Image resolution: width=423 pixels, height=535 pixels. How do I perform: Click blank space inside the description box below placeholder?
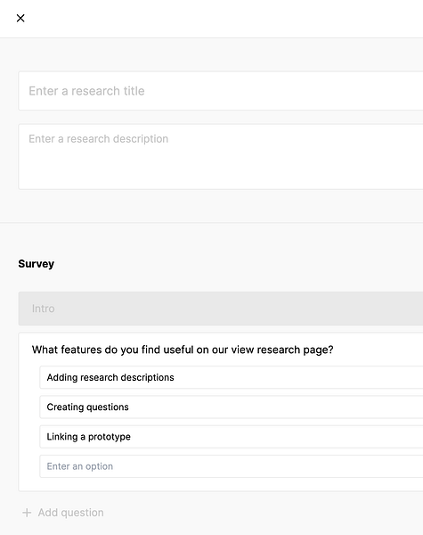click(x=221, y=169)
